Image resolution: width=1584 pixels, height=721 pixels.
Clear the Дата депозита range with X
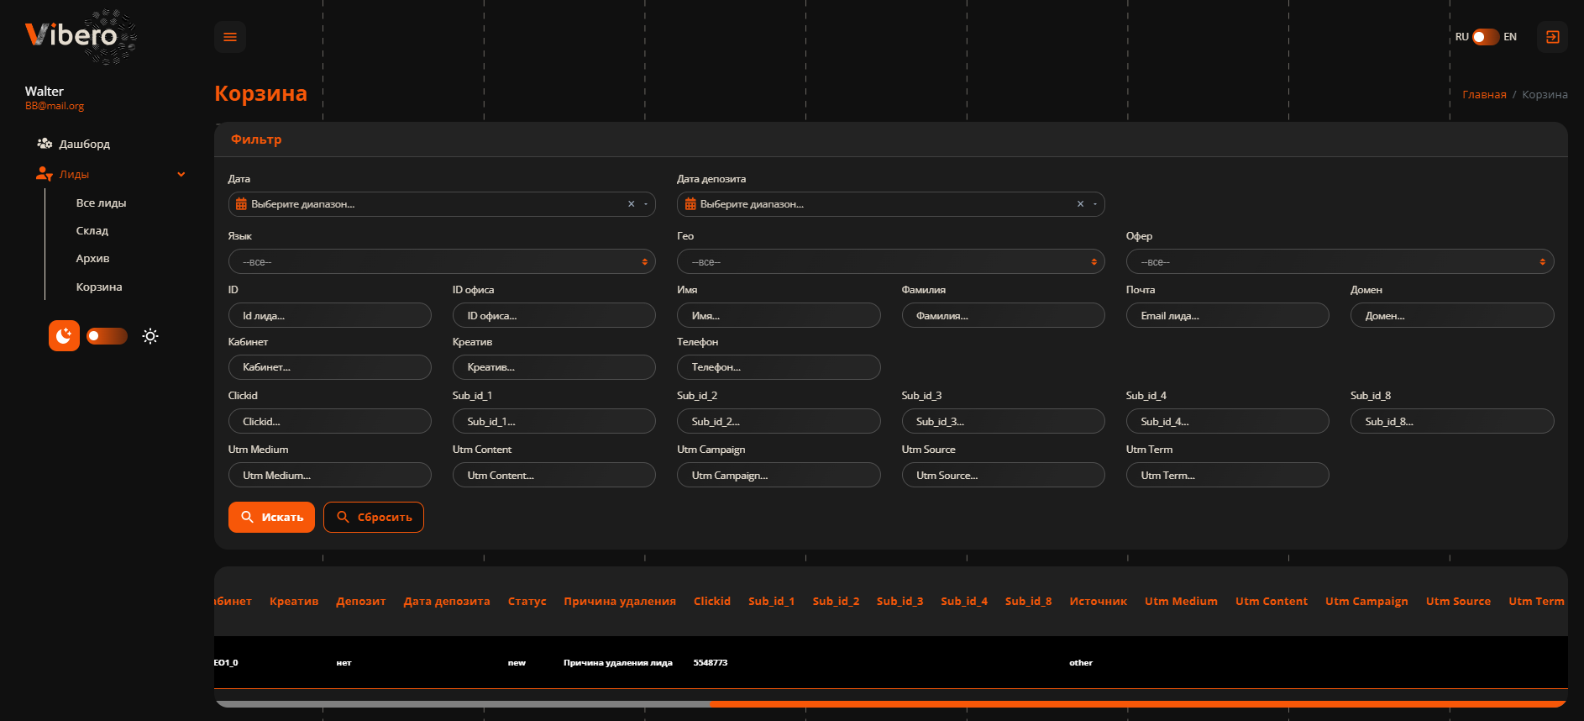(x=1081, y=204)
